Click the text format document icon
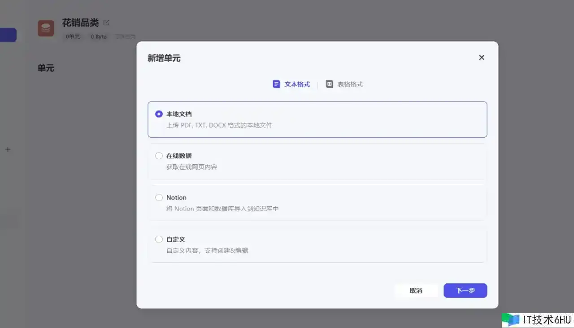Viewport: 574px width, 328px height. point(276,84)
